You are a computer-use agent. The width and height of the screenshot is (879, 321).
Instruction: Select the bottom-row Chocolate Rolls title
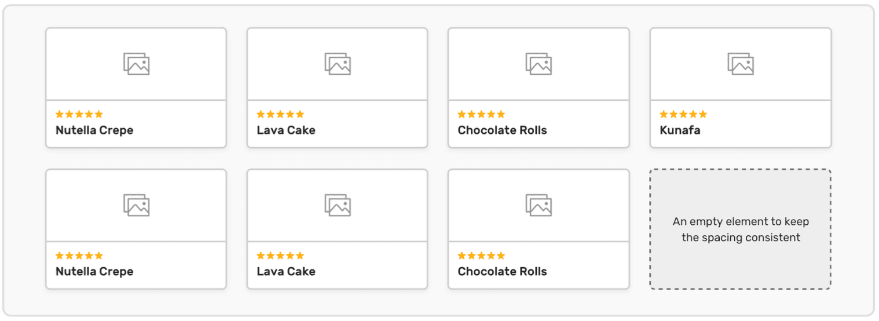(502, 272)
